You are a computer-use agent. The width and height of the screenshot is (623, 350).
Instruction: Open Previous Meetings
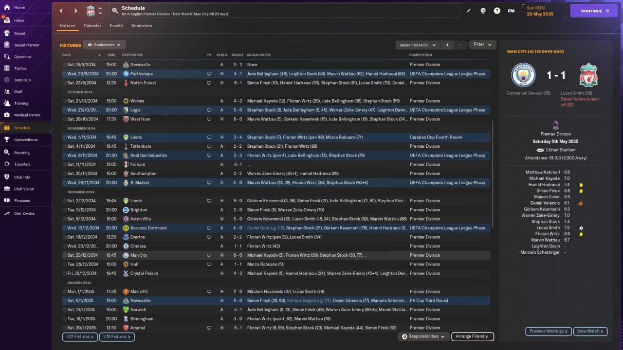[549, 331]
